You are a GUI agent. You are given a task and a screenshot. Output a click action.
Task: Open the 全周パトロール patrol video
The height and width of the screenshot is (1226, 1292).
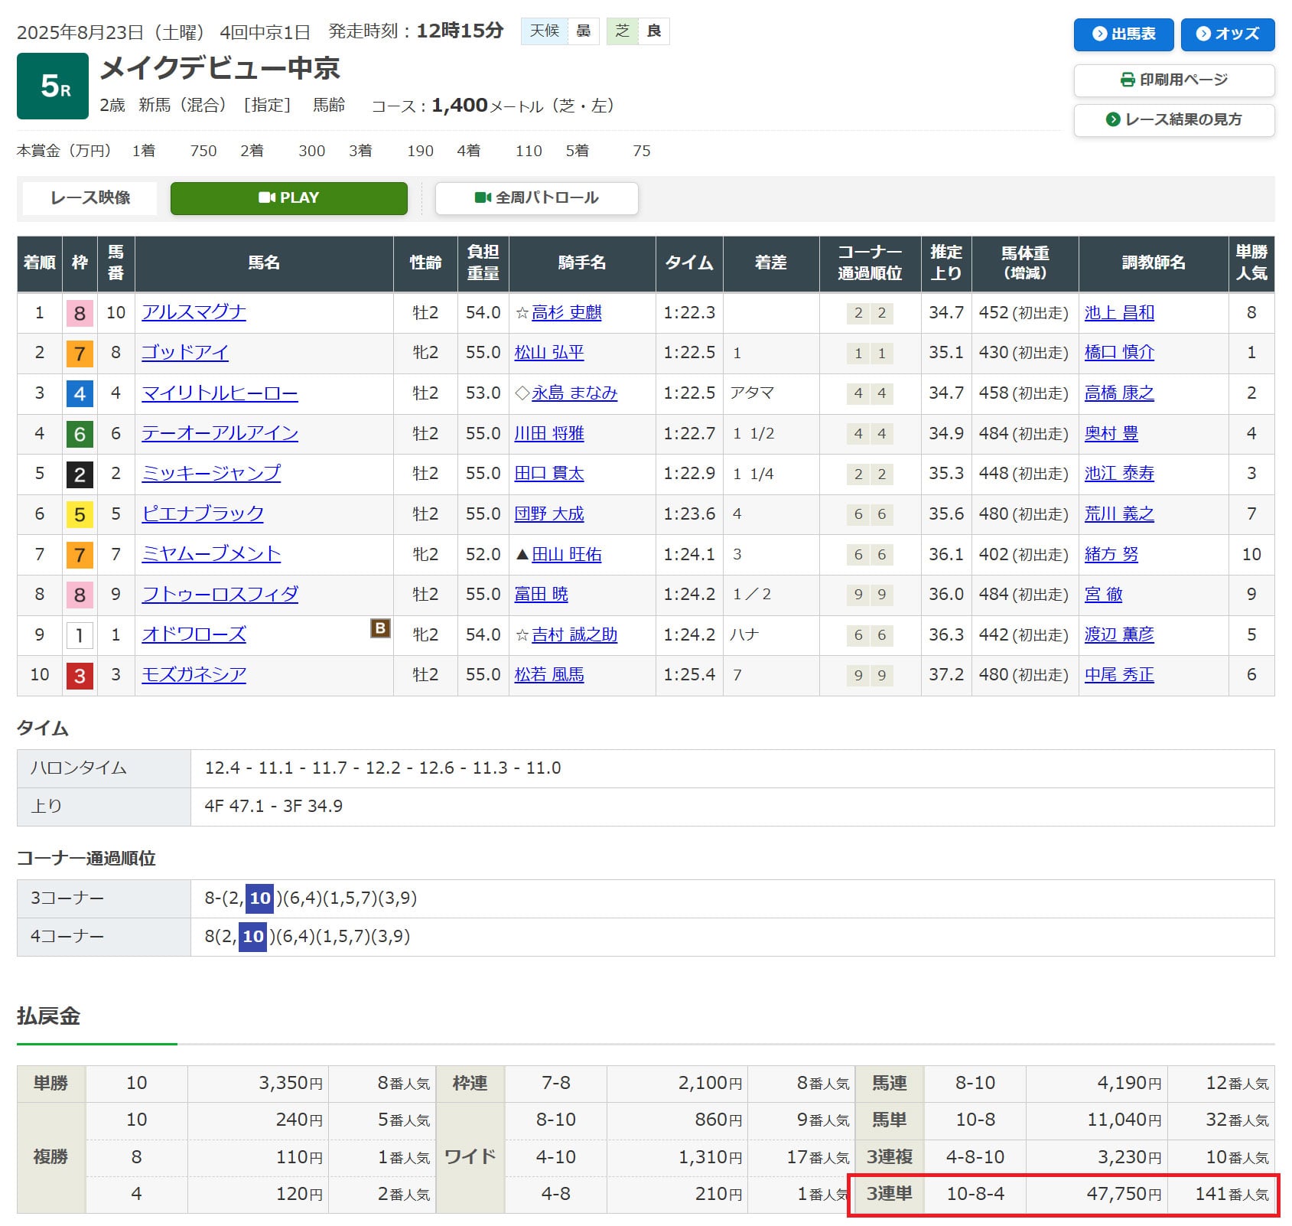pyautogui.click(x=536, y=198)
